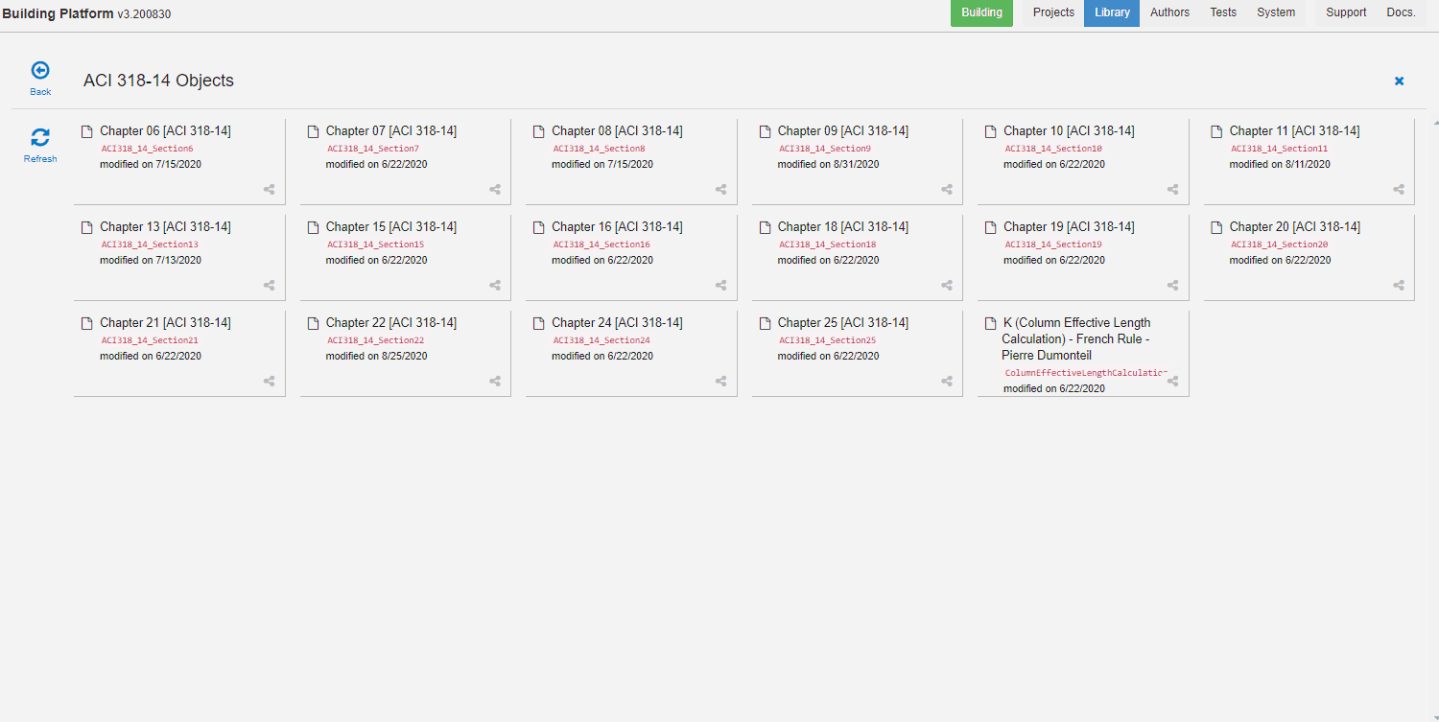Share the Chapter 07 card
Viewport: 1439px width, 722px height.
[495, 190]
